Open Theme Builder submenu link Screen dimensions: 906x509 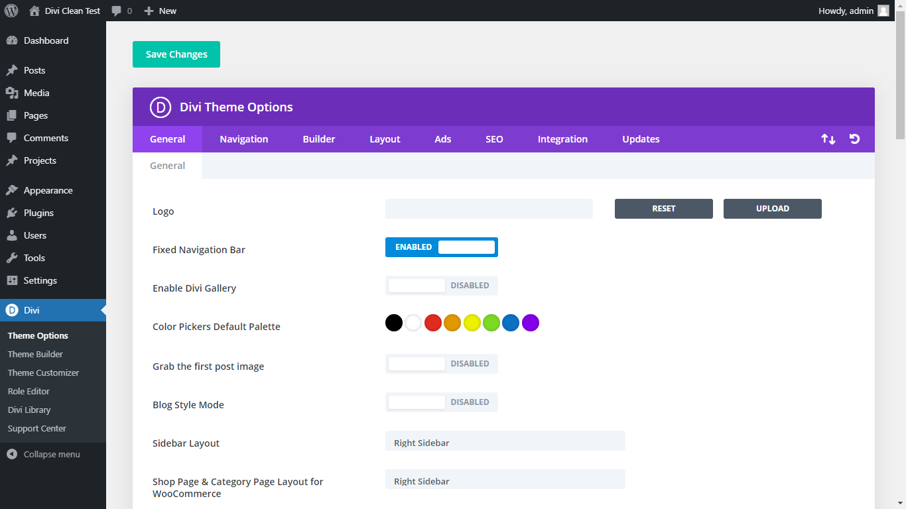click(35, 354)
